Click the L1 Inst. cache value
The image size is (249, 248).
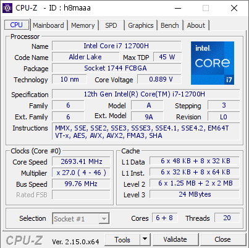coord(195,172)
